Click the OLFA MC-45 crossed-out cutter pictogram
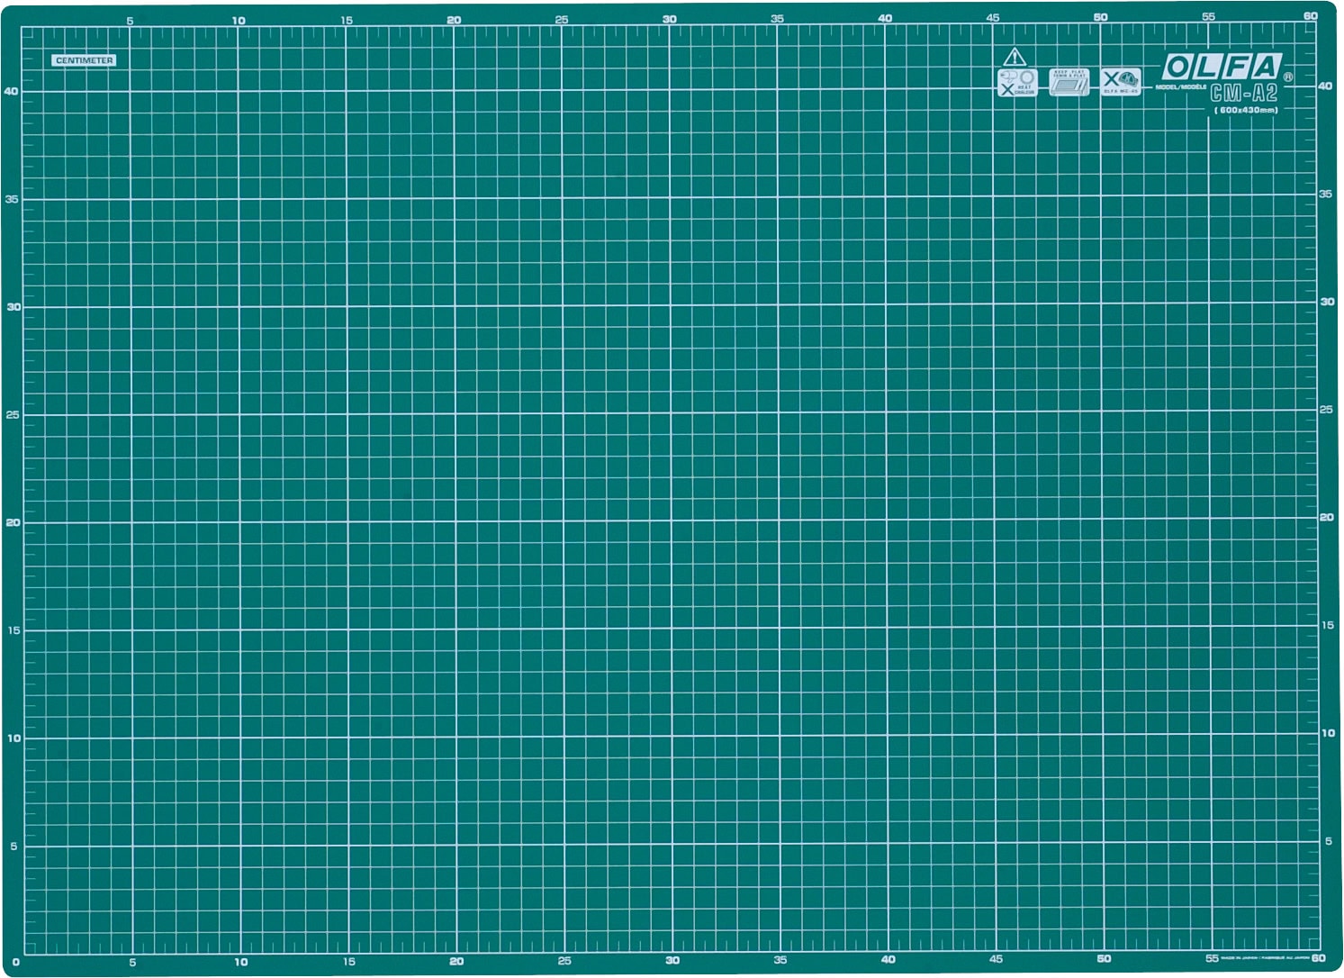 (x=1121, y=81)
